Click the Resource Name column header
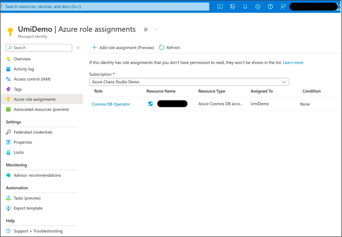Viewport: 342px width, 237px height. coord(161,91)
